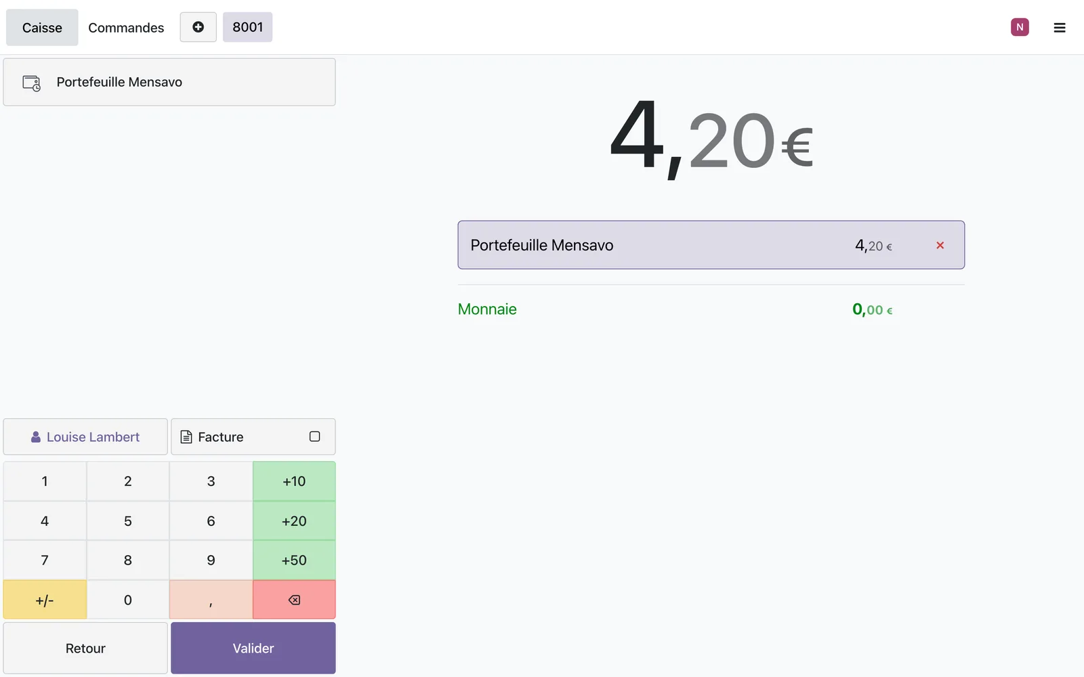The width and height of the screenshot is (1084, 677).
Task: Select order 8001
Action: pos(247,27)
